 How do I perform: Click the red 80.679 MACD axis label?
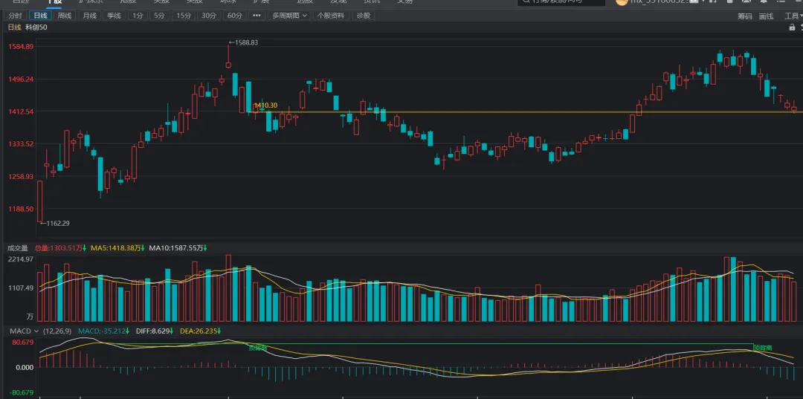[x=23, y=343]
